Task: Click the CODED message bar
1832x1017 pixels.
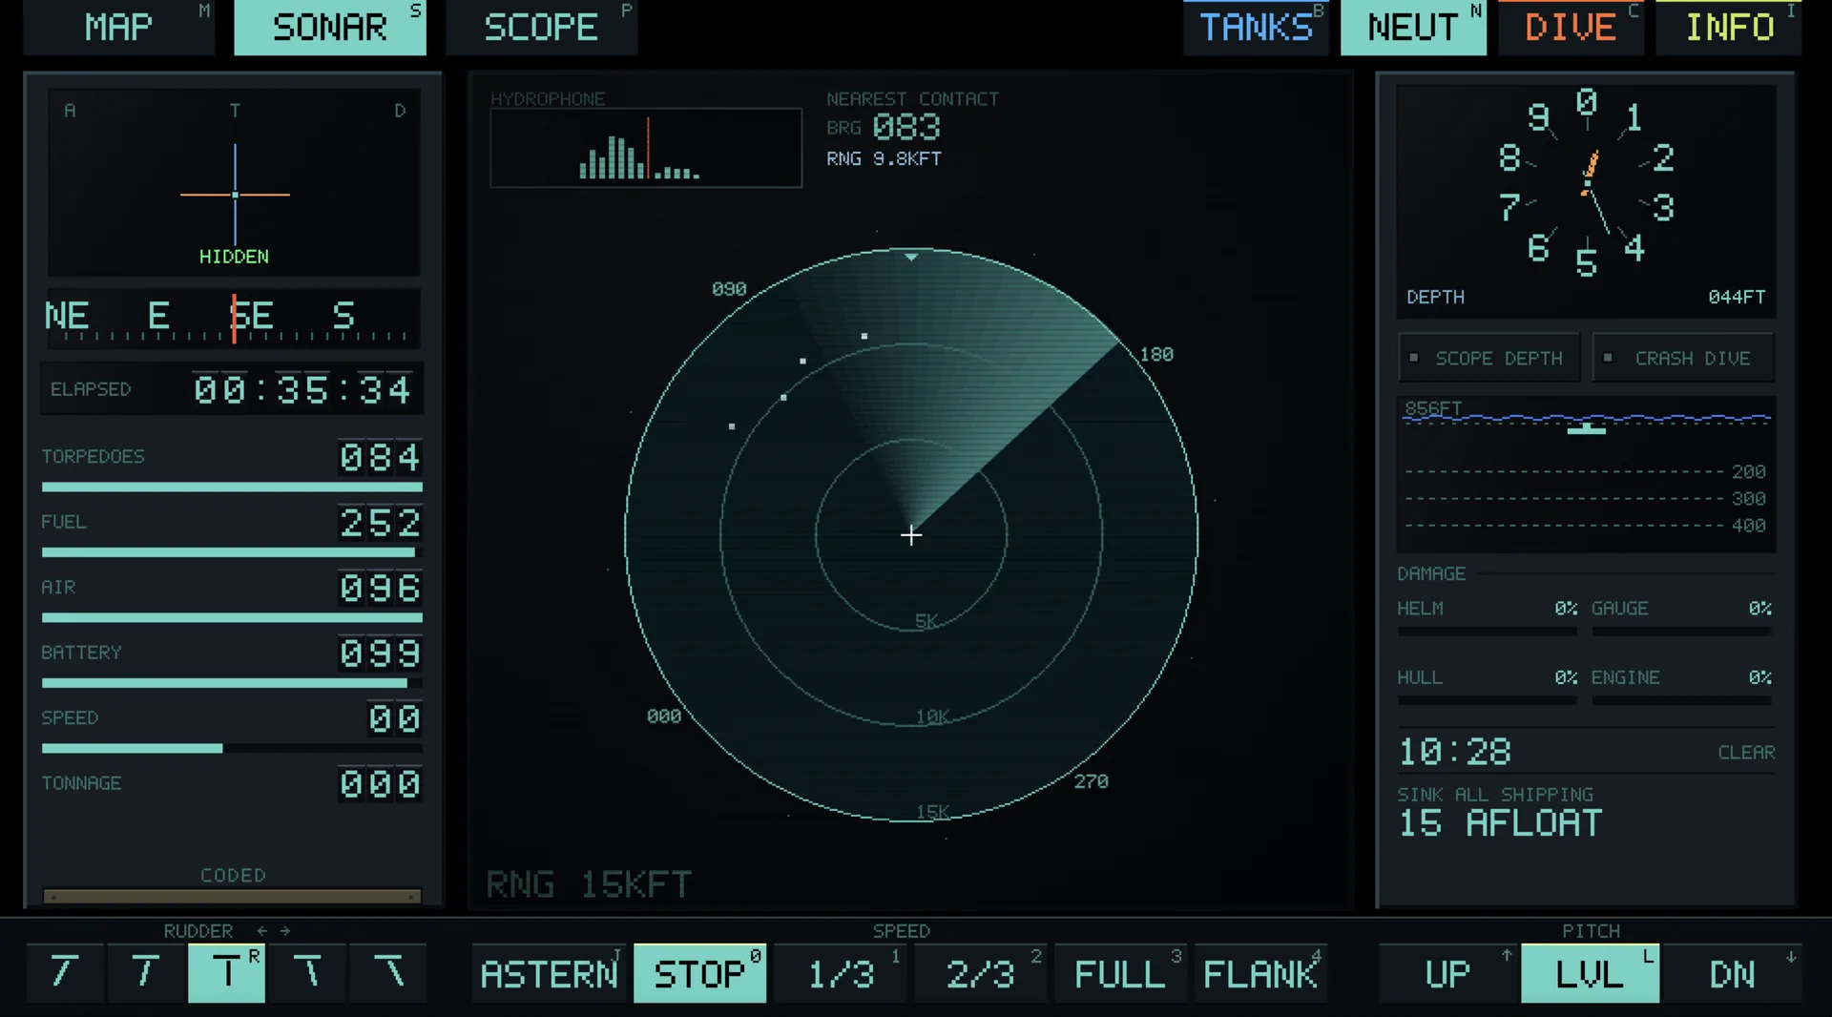Action: coord(232,896)
